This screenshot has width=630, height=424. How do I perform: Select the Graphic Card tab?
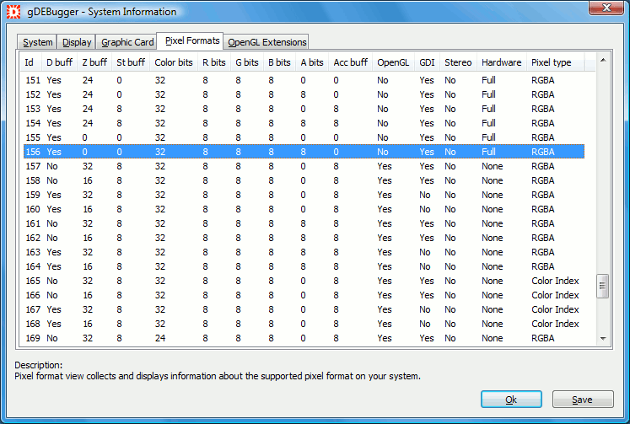pos(127,42)
